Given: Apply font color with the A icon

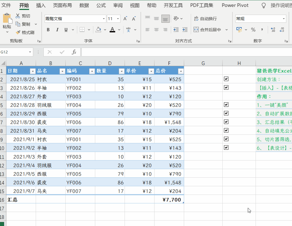Looking at the screenshot, I should tap(112, 30).
